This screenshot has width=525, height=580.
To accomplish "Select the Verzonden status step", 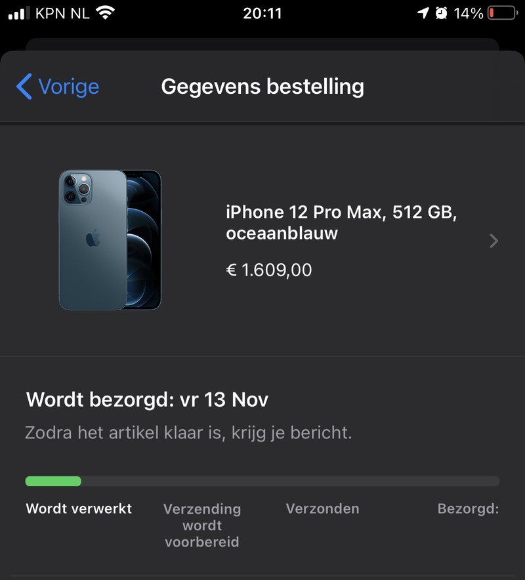I will click(323, 508).
